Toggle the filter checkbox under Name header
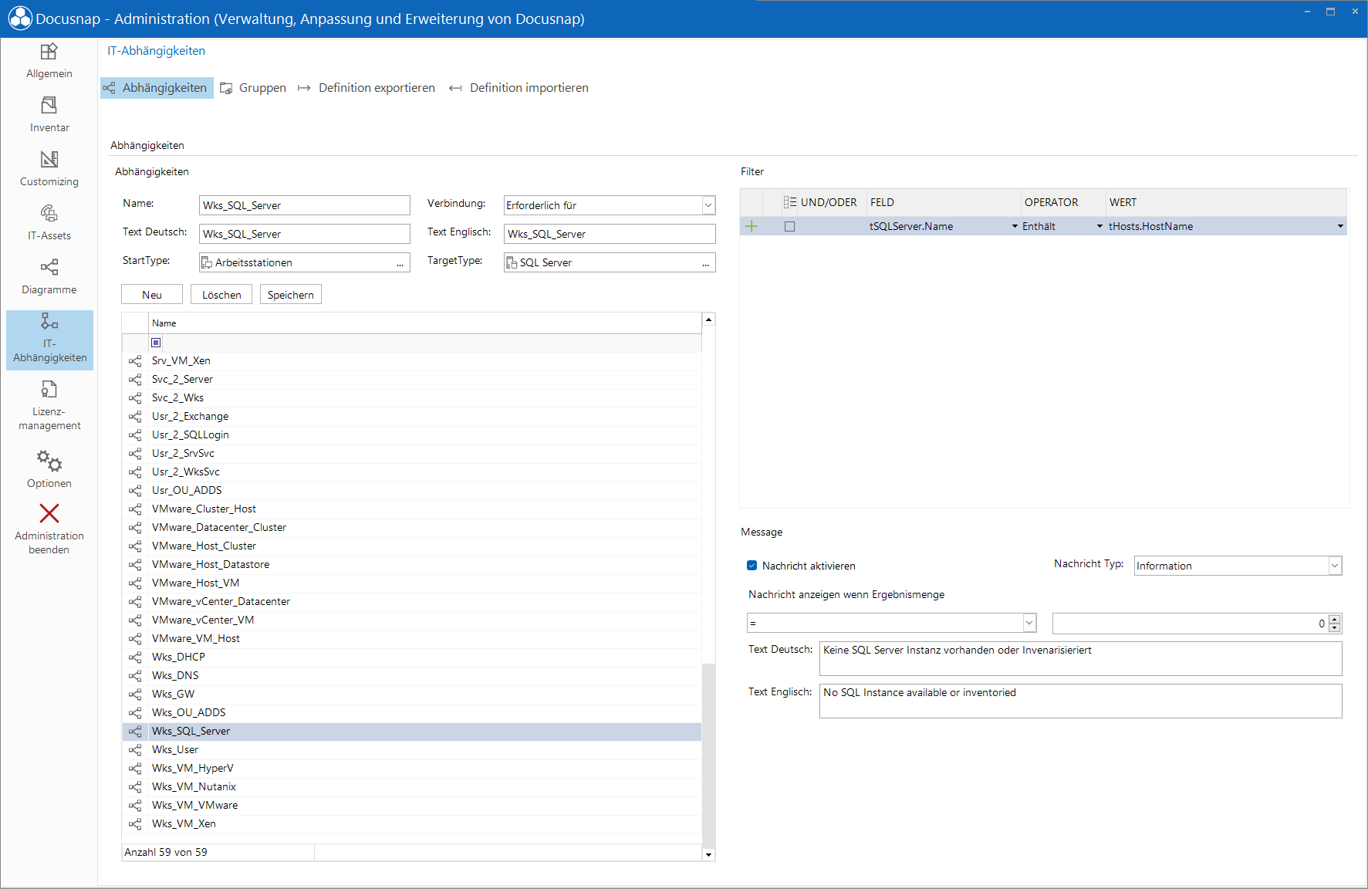The height and width of the screenshot is (889, 1368). (x=156, y=343)
